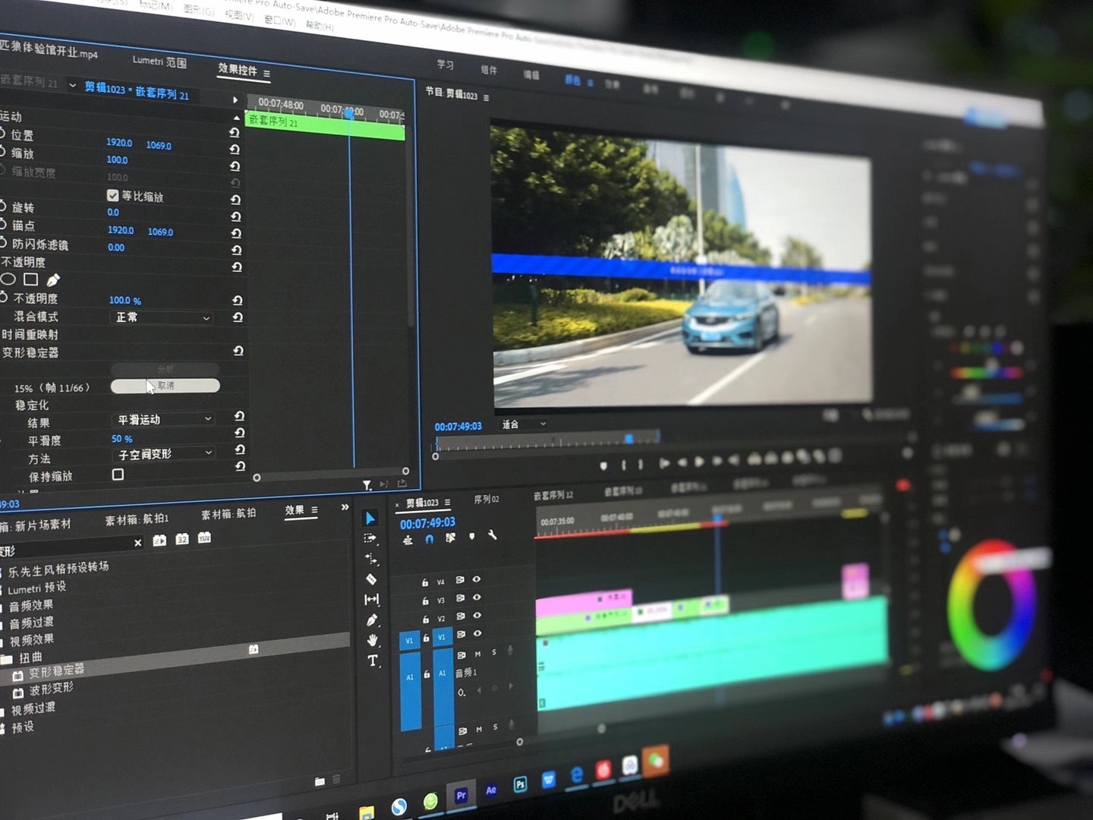
Task: Show or hide effect controls timeline arrow
Action: [235, 99]
